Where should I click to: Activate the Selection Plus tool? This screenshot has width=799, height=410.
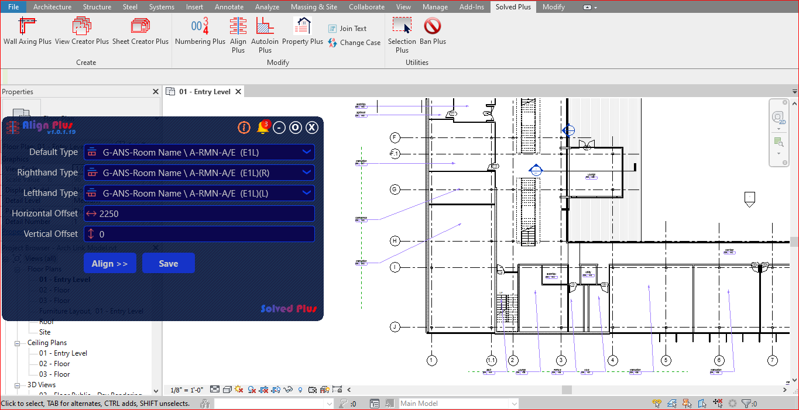[x=402, y=35]
